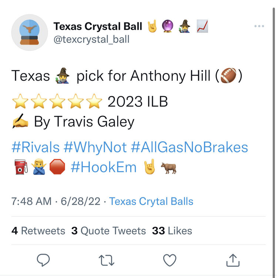Open the Texas Crytal Balls source link
The height and width of the screenshot is (278, 277).
[x=151, y=201]
